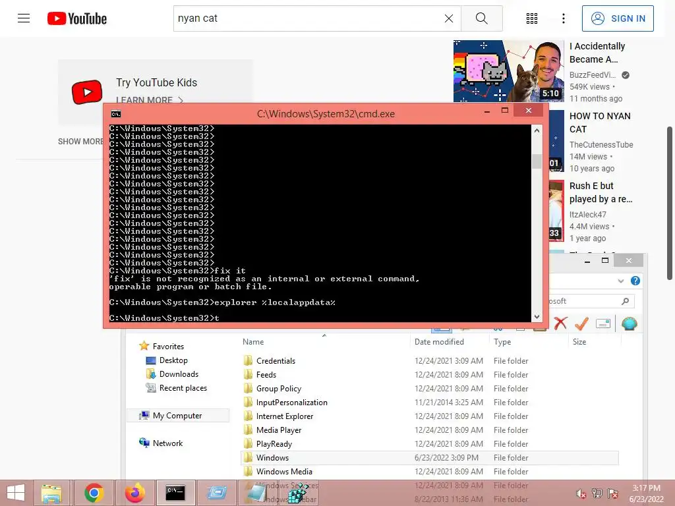Expand the SHOW MORE section

(80, 141)
